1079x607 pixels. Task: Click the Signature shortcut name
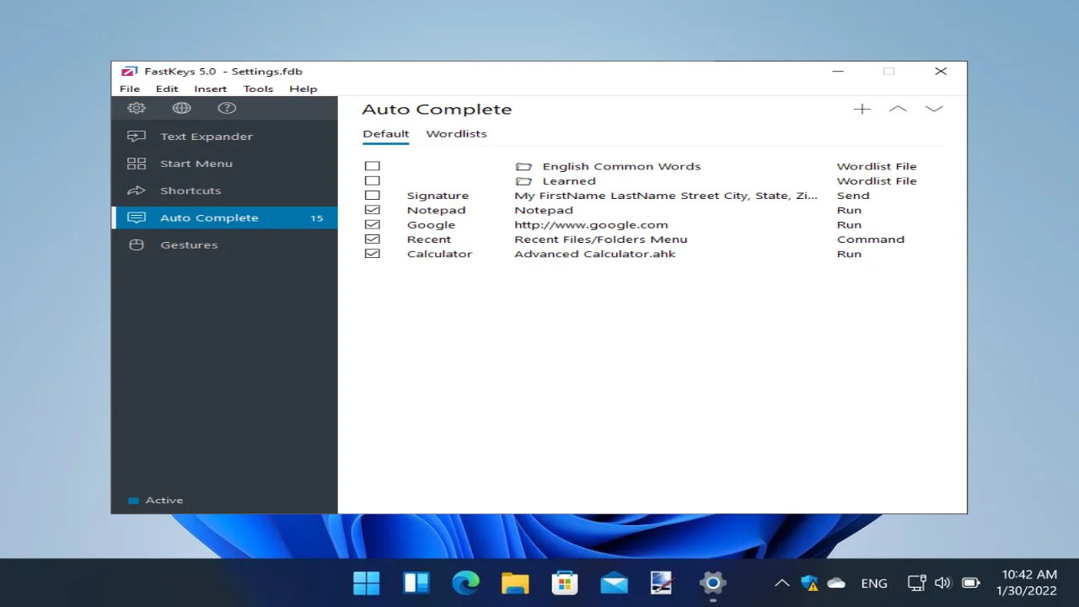438,196
